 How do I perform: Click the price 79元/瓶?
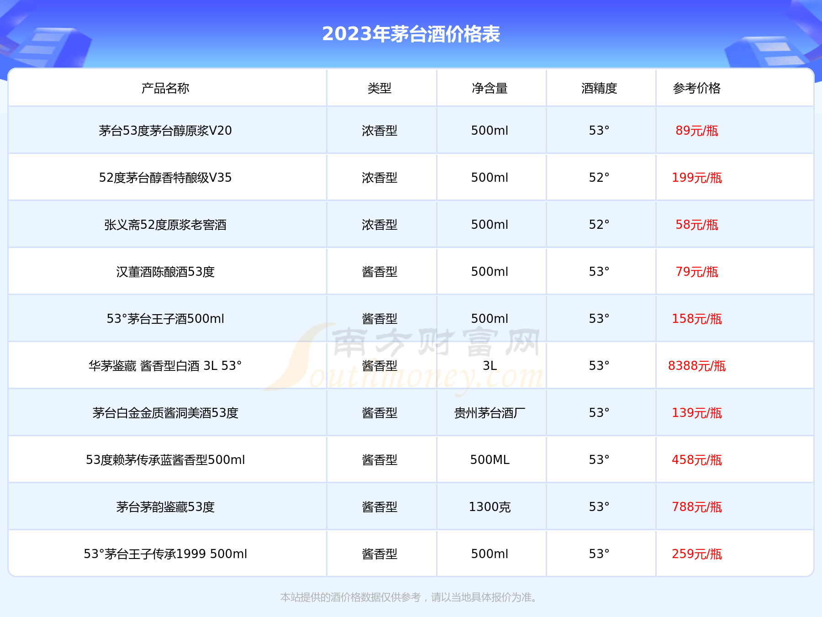[697, 272]
